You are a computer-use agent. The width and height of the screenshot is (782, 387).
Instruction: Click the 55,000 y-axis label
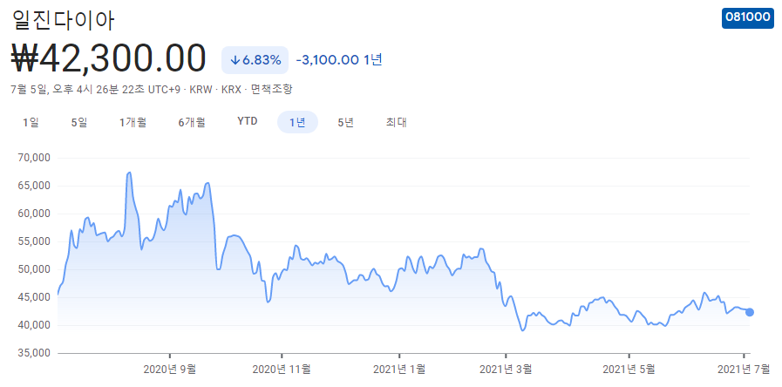pos(34,242)
